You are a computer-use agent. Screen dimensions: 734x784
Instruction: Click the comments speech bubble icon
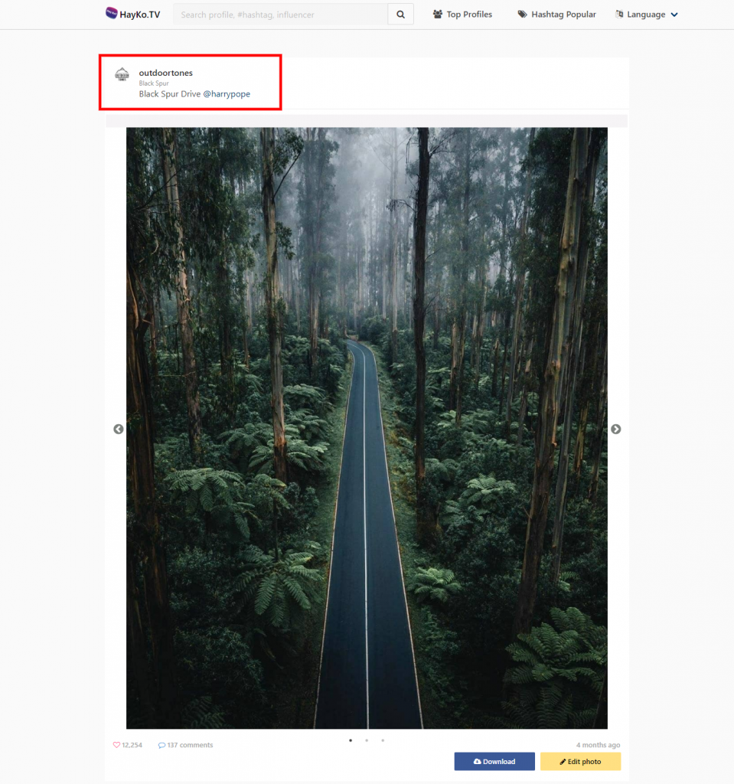tap(161, 745)
